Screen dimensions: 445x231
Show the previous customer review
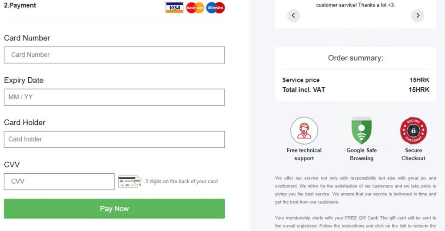(x=293, y=16)
